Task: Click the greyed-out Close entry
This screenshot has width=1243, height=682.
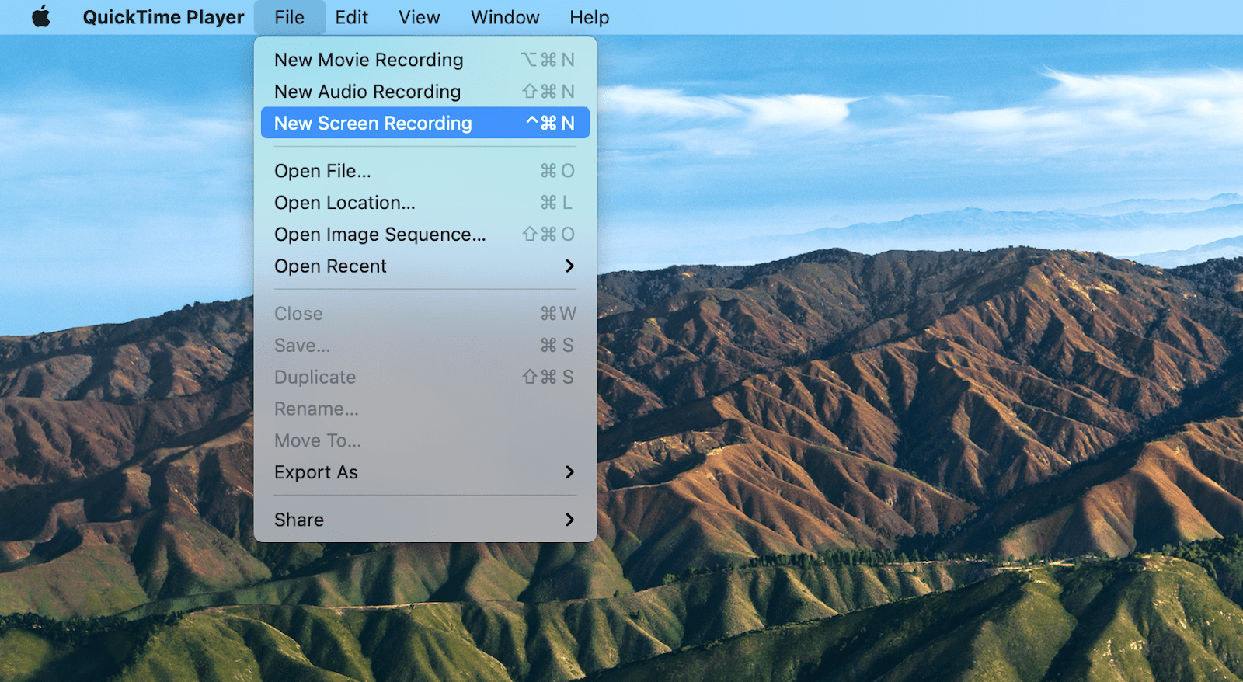Action: 425,314
